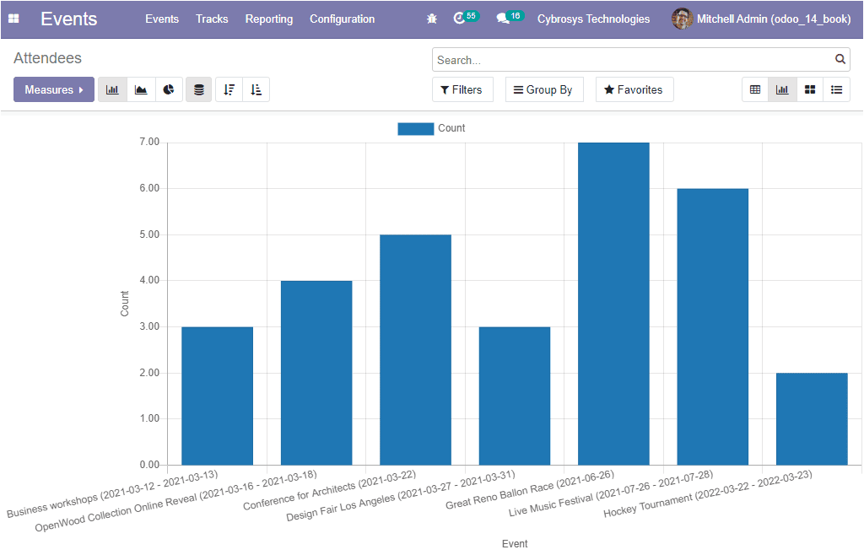864x555 pixels.
Task: Open the Reporting menu
Action: (x=269, y=19)
